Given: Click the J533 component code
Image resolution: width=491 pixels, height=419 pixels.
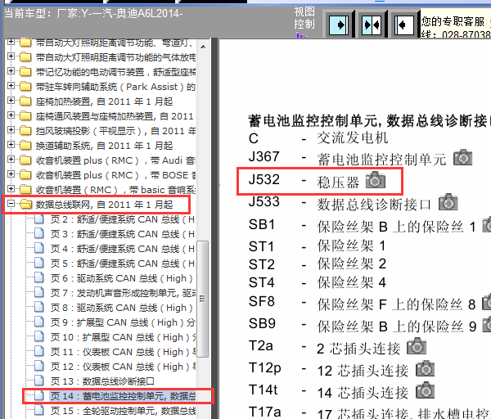Looking at the screenshot, I should 264,201.
